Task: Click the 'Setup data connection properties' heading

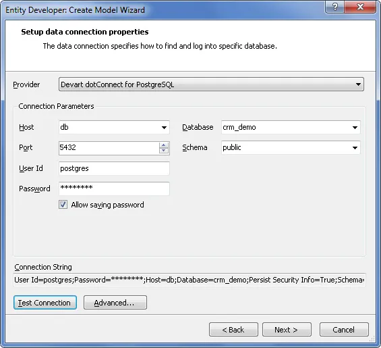Action: coord(85,32)
